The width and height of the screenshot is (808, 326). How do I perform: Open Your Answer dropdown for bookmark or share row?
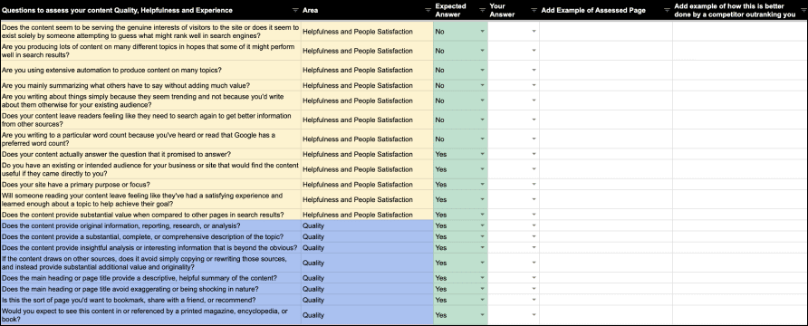[534, 300]
